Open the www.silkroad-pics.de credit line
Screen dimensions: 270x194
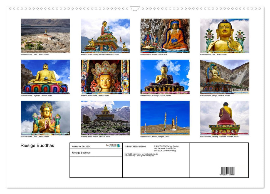(141, 154)
